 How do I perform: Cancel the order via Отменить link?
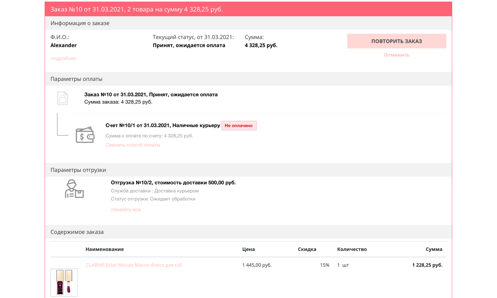[396, 55]
